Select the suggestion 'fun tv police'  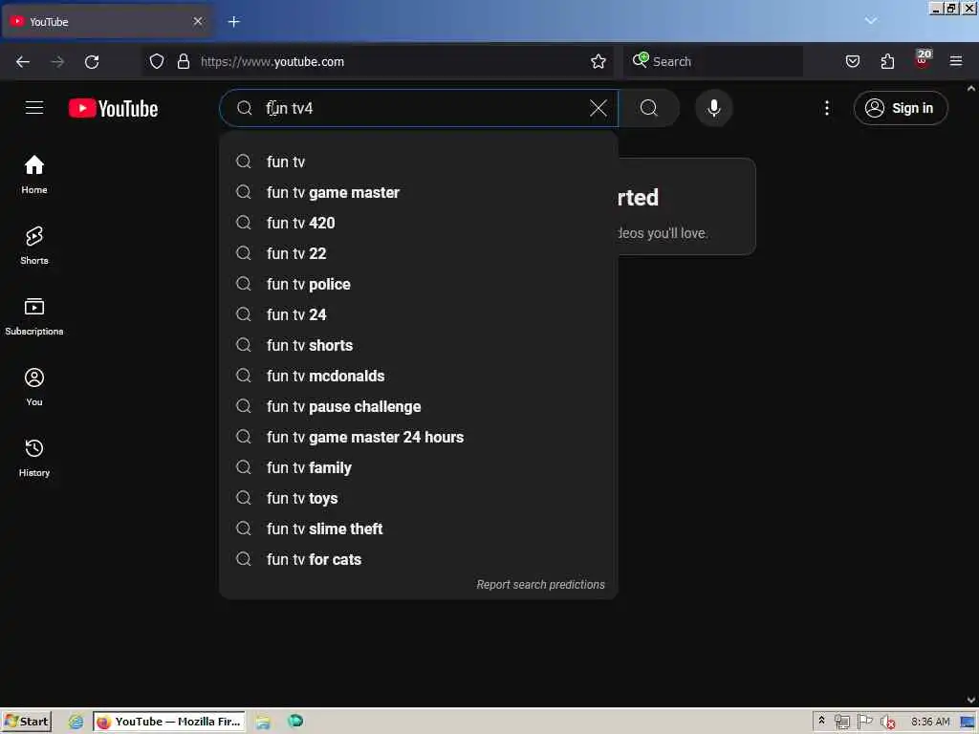(x=419, y=284)
